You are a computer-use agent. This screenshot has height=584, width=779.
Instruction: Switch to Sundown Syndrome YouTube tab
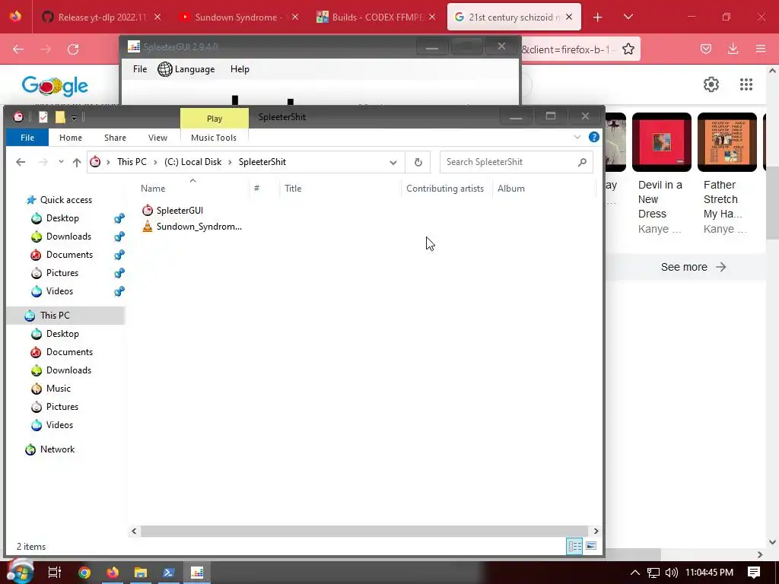click(240, 17)
